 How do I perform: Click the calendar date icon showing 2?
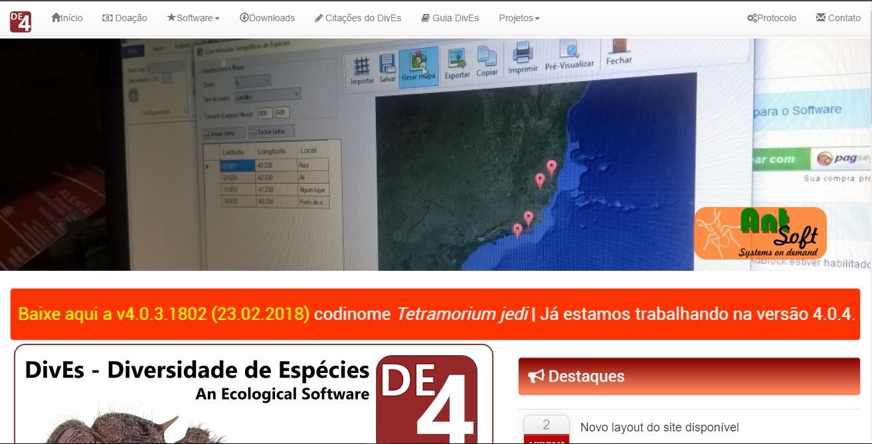pyautogui.click(x=547, y=429)
